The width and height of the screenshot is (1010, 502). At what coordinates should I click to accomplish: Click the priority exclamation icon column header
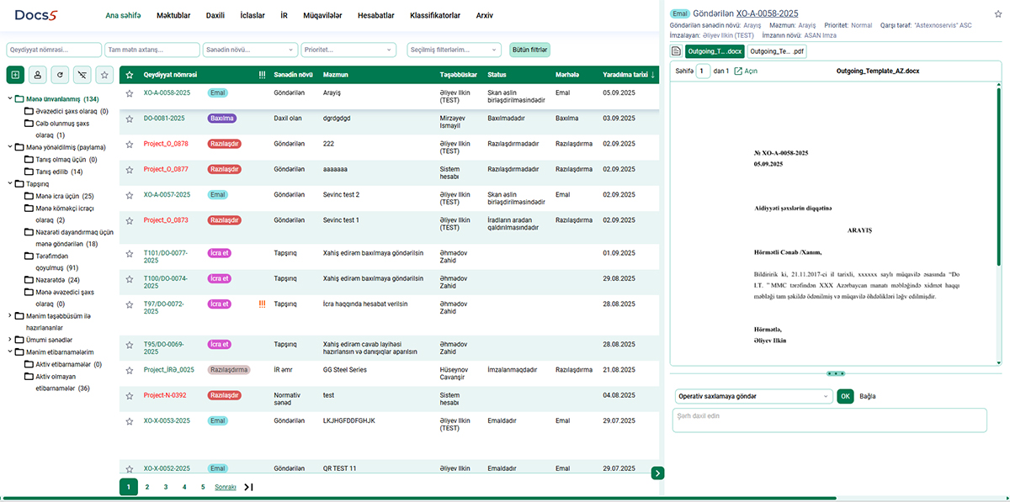tap(263, 75)
